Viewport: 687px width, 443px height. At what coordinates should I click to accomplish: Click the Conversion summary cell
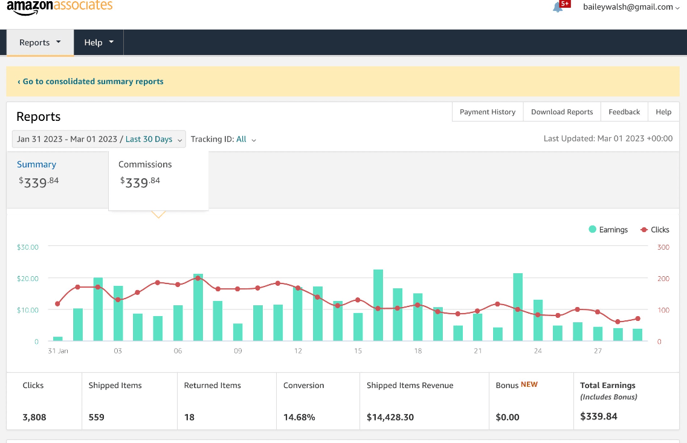coord(317,401)
